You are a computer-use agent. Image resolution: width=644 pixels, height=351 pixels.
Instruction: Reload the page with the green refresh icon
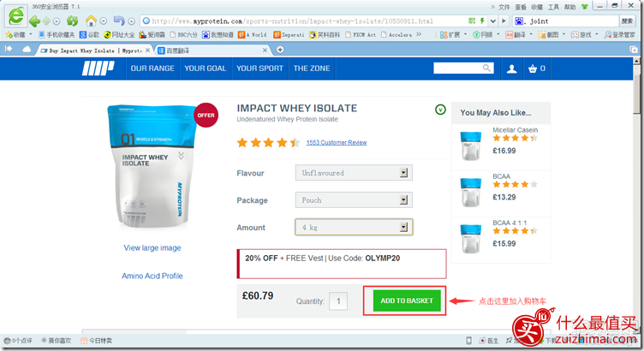coord(73,21)
